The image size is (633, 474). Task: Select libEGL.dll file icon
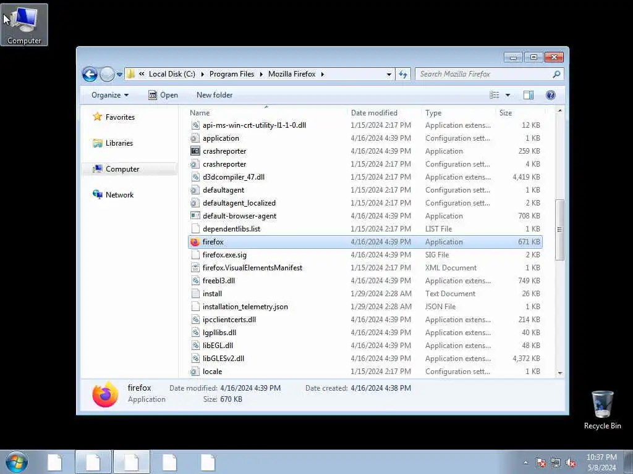tap(195, 346)
